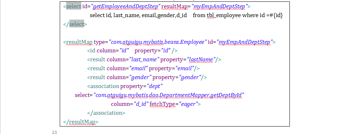Screen dimensions: 341x134
Task: Click the column value "gender" in result tag
Action: pyautogui.click(x=140, y=77)
